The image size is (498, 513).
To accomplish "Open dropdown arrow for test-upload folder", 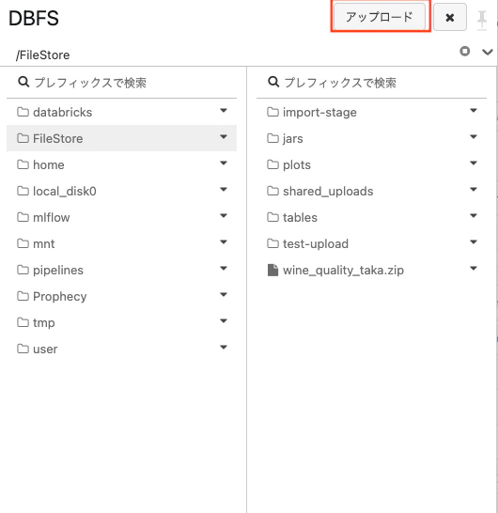I will point(474,242).
